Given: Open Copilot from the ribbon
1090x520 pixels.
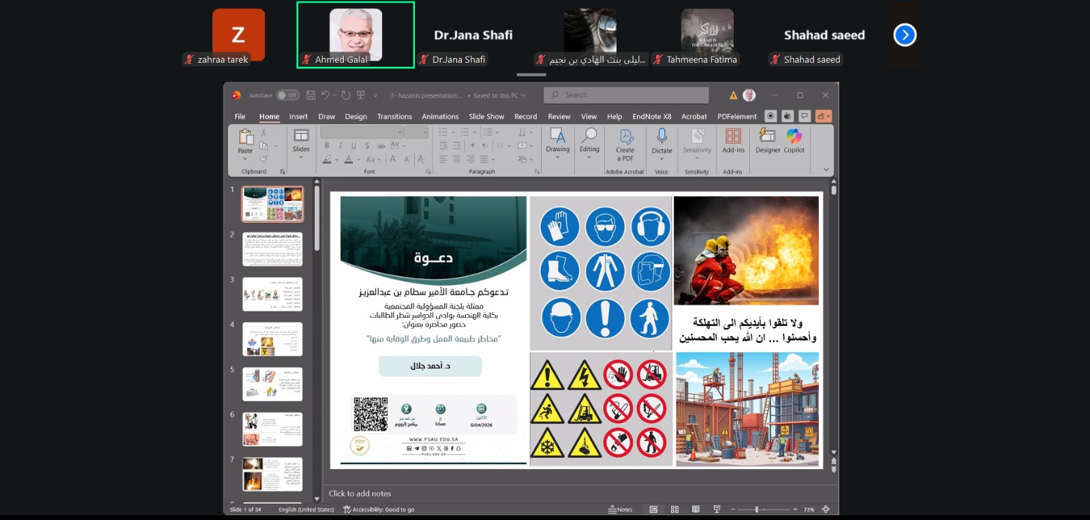Looking at the screenshot, I should 794,137.
